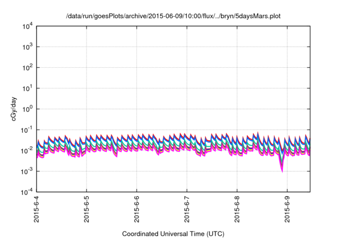Click the 10^0 y-axis tick label
342x239 pixels.
(x=27, y=109)
